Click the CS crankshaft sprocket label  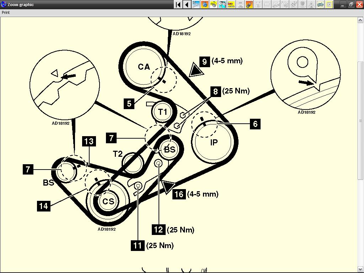(108, 201)
